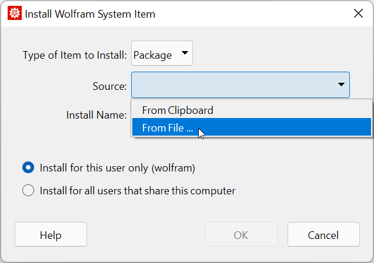The image size is (374, 263).
Task: Click the Type of Item to Install label
Action: [75, 55]
